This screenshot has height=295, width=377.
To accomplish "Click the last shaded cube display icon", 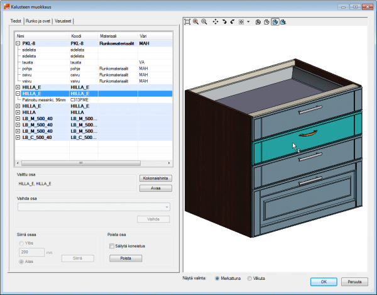I will pos(283,21).
